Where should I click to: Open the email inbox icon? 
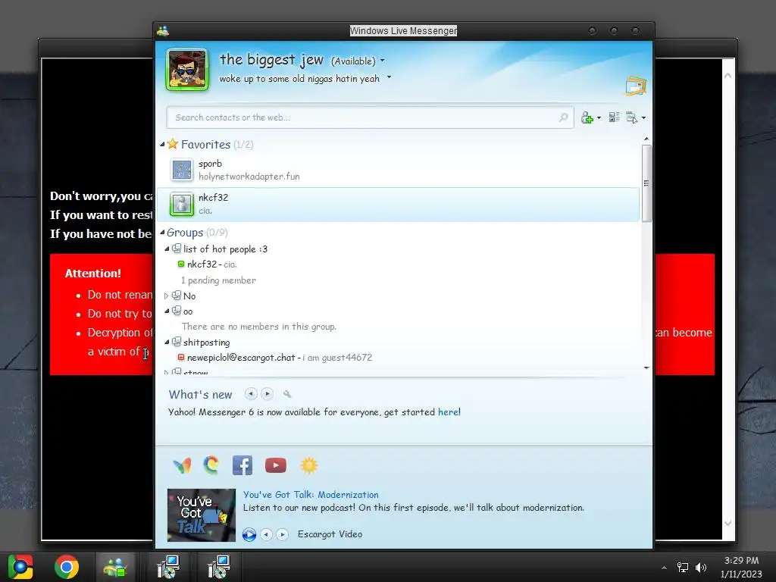pyautogui.click(x=636, y=86)
